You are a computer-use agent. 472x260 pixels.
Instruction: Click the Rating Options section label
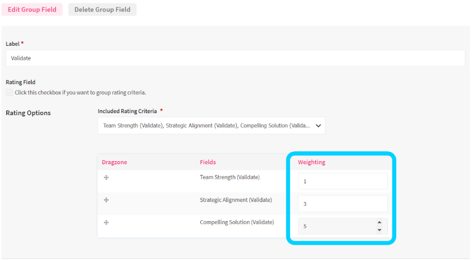coord(28,113)
